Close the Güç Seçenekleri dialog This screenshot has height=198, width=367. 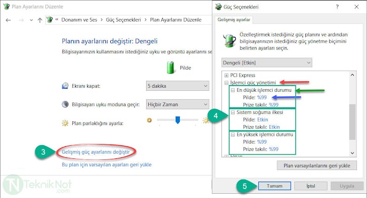356,7
